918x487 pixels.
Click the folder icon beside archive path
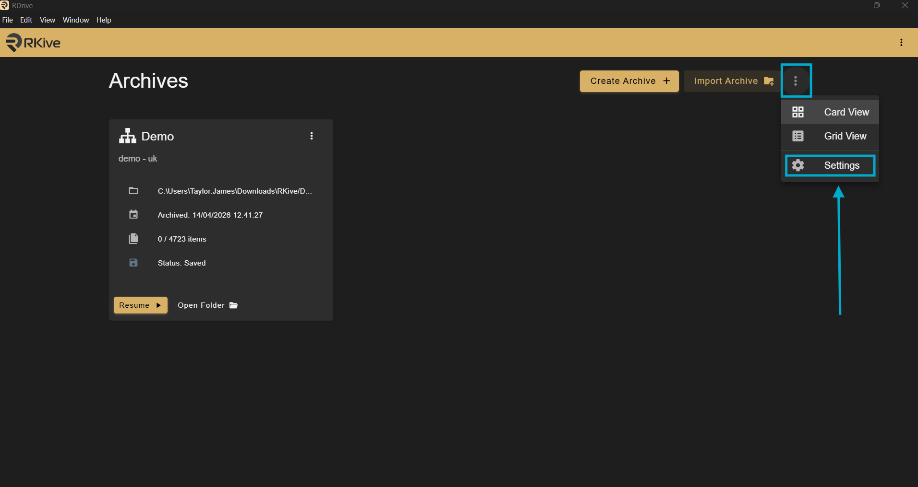pyautogui.click(x=133, y=191)
